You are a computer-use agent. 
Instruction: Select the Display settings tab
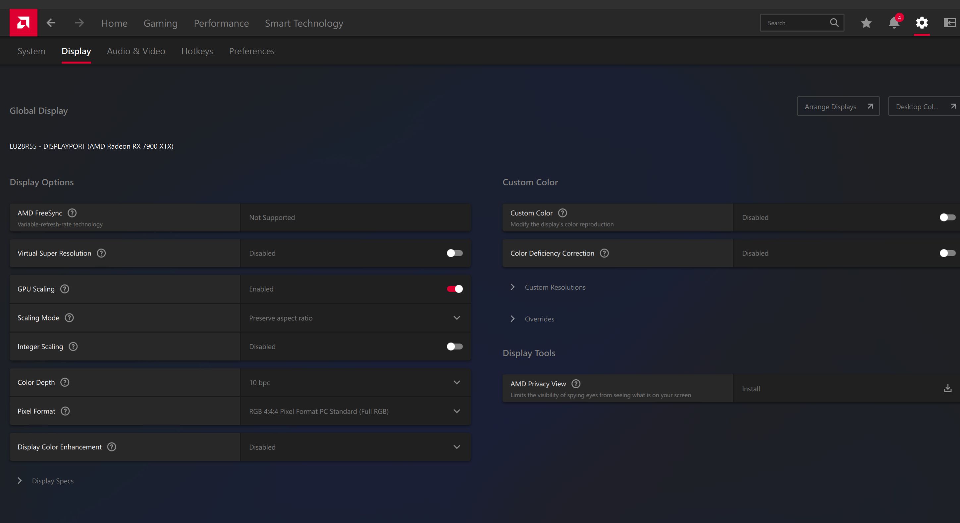click(x=76, y=51)
